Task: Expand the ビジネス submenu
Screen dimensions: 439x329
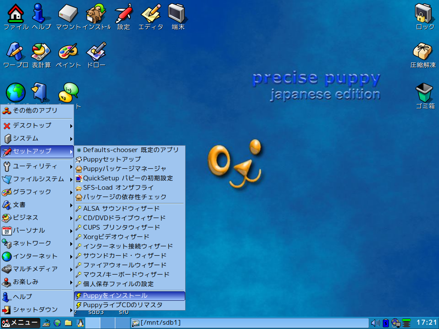Action: coord(37,218)
